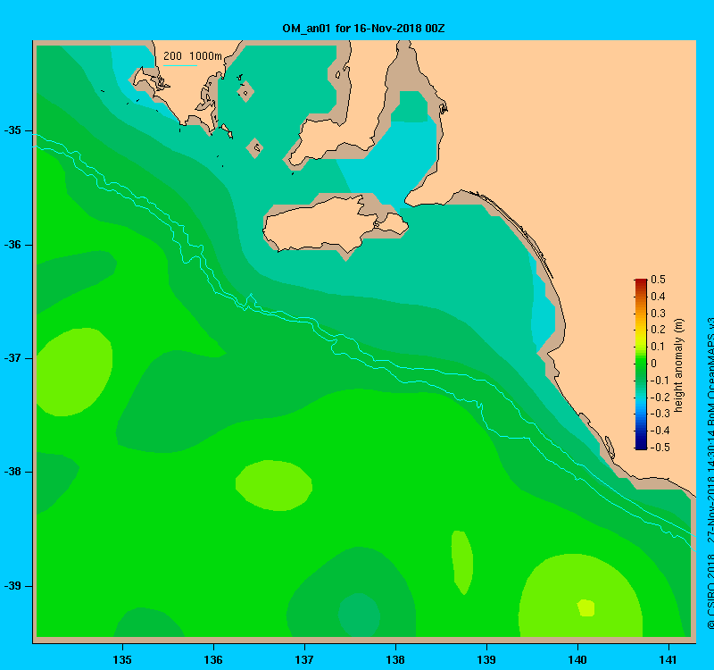
Task: Click the "0" color bar label
Action: point(654,364)
